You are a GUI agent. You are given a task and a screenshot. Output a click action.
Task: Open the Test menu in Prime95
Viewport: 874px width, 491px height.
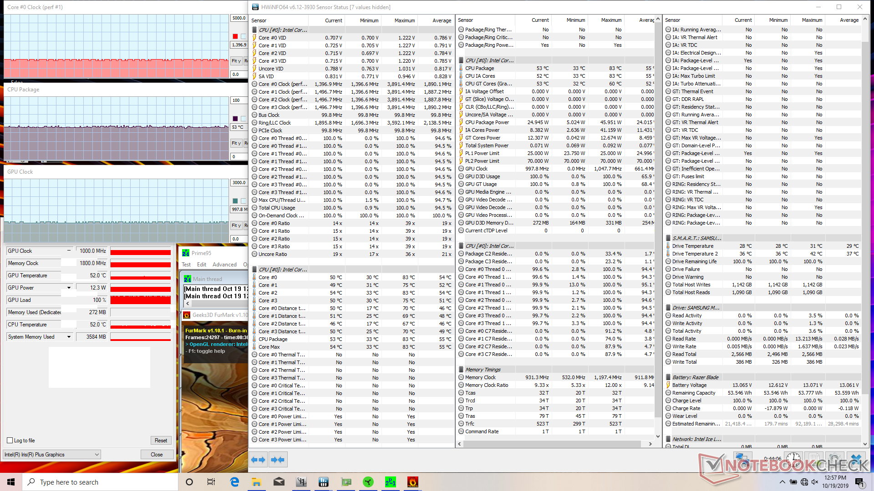[x=186, y=265]
